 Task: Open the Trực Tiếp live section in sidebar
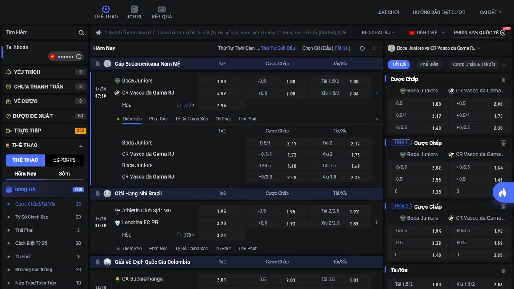[45, 131]
